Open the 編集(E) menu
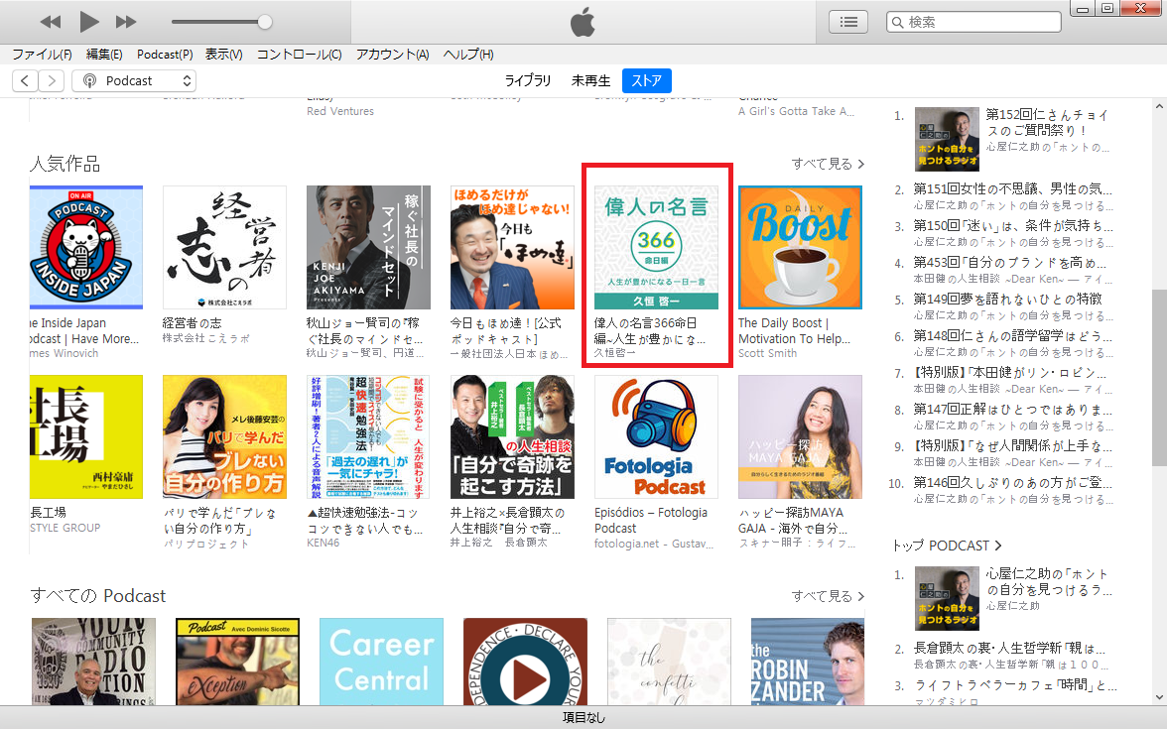 tap(104, 55)
